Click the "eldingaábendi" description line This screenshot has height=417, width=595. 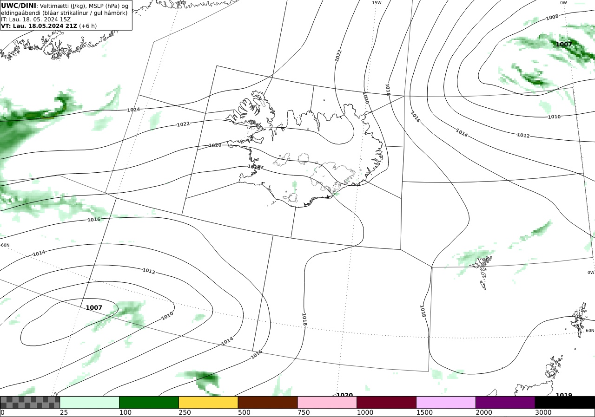[64, 13]
